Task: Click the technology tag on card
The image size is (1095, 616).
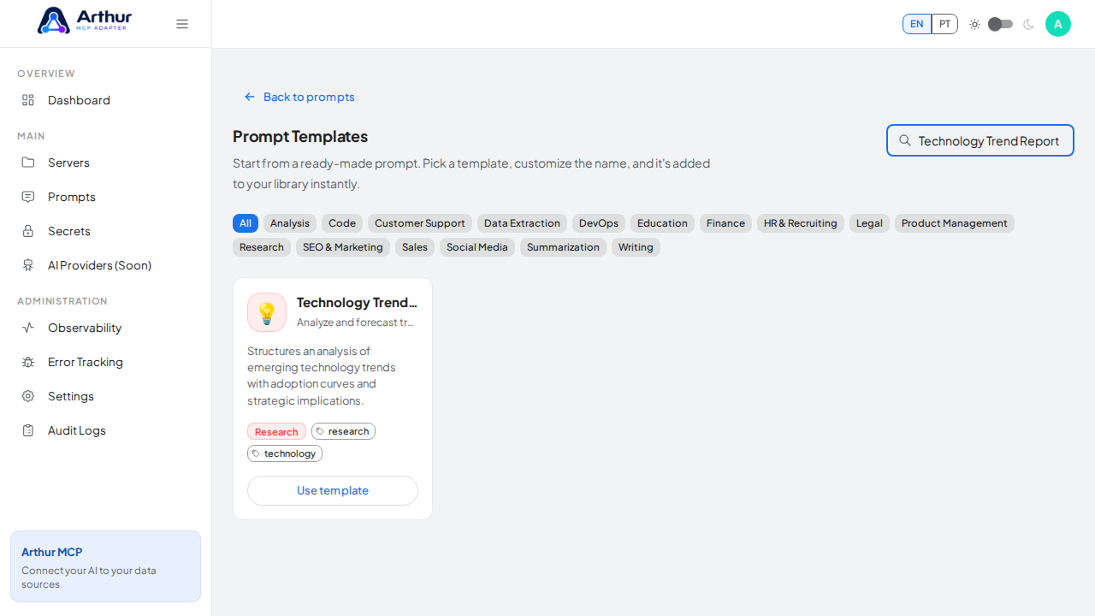Action: click(x=285, y=453)
